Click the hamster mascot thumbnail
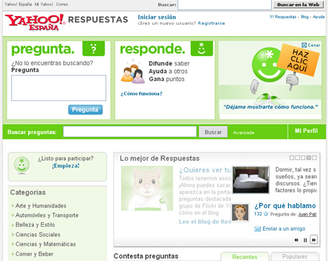Image resolution: width=328 pixels, height=261 pixels. [x=147, y=188]
